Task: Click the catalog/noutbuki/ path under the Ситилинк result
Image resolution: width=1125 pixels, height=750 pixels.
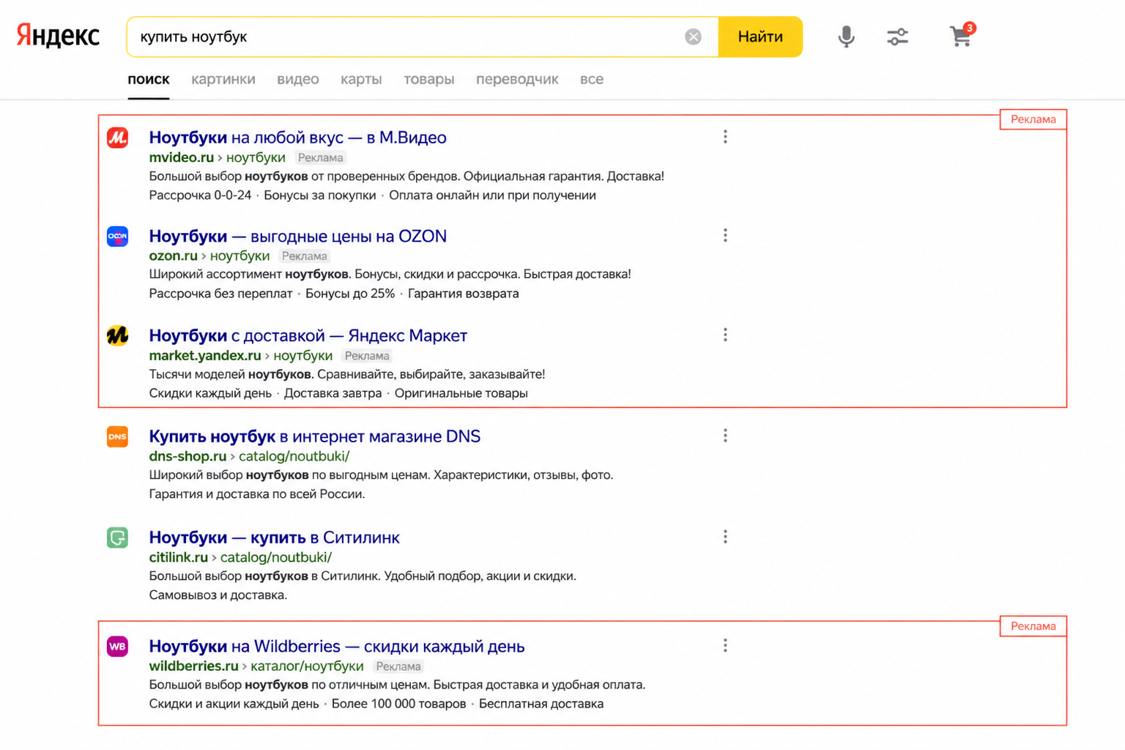Action: 276,557
